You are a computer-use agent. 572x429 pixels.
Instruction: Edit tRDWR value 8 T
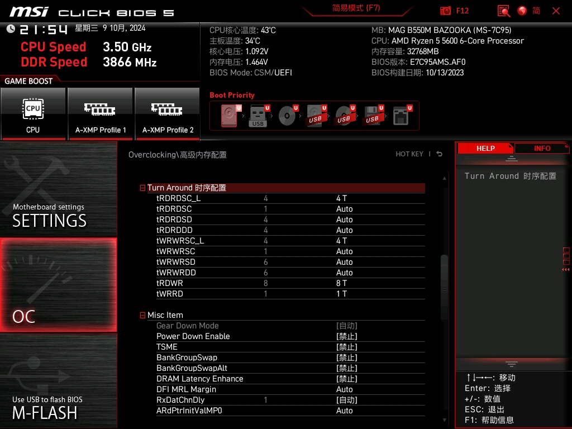[341, 283]
